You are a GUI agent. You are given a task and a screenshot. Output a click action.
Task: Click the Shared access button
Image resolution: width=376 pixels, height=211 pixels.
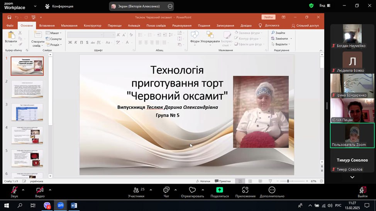pyautogui.click(x=305, y=25)
